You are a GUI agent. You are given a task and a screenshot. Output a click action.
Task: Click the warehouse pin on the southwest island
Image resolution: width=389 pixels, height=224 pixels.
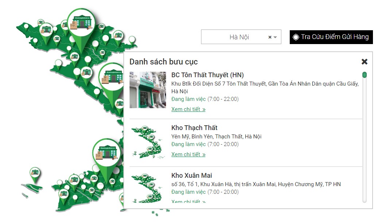click(35, 173)
